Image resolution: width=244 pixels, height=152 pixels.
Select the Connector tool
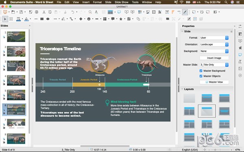click(x=71, y=19)
